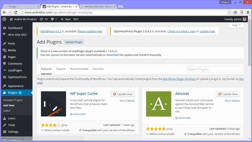This screenshot has height=142, width=252.
Task: Click the Appearance brush icon
Action: tap(4, 86)
